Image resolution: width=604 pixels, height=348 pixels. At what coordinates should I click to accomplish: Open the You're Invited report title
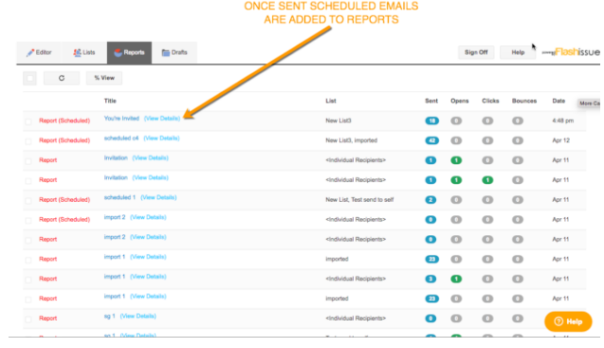tap(121, 119)
